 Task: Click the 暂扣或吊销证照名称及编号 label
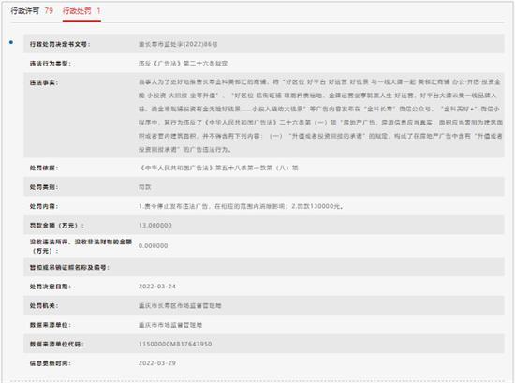click(x=69, y=268)
